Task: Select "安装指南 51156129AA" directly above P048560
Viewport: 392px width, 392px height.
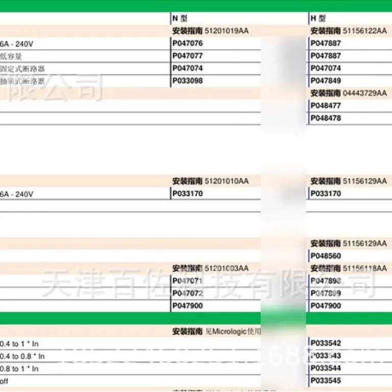Action: (x=349, y=243)
